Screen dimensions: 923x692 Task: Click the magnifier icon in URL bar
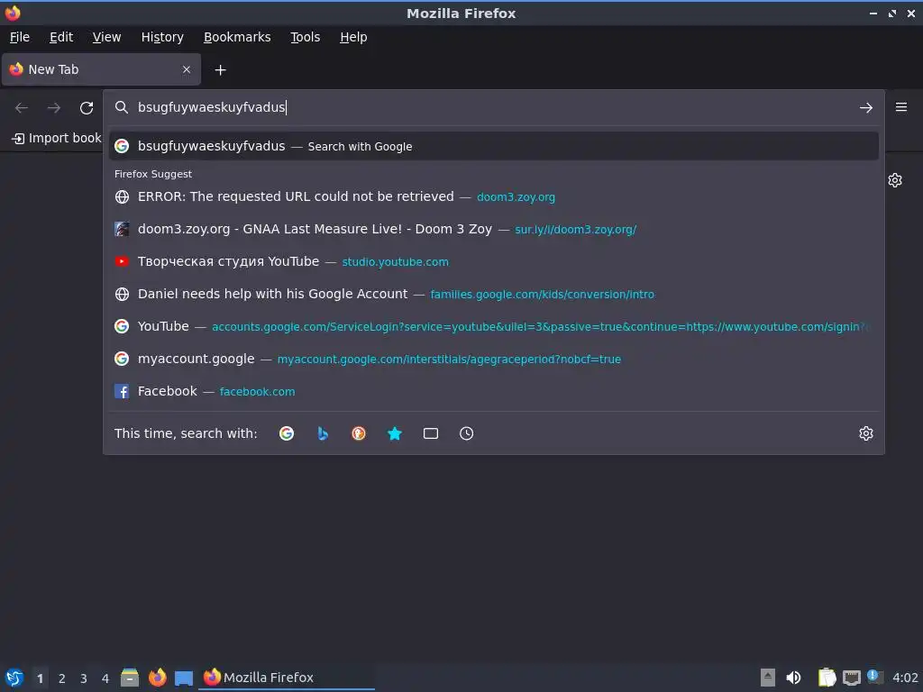[x=122, y=107]
